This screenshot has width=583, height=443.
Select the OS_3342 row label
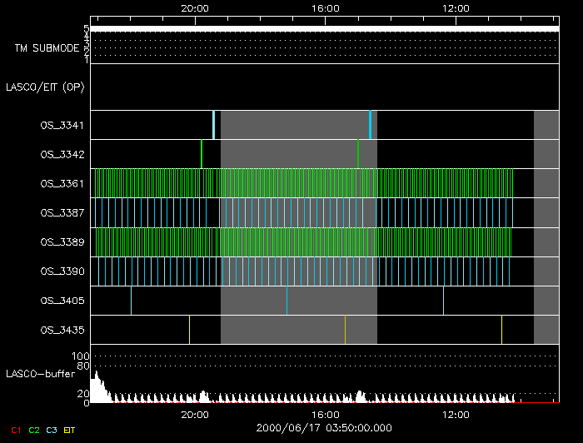62,155
